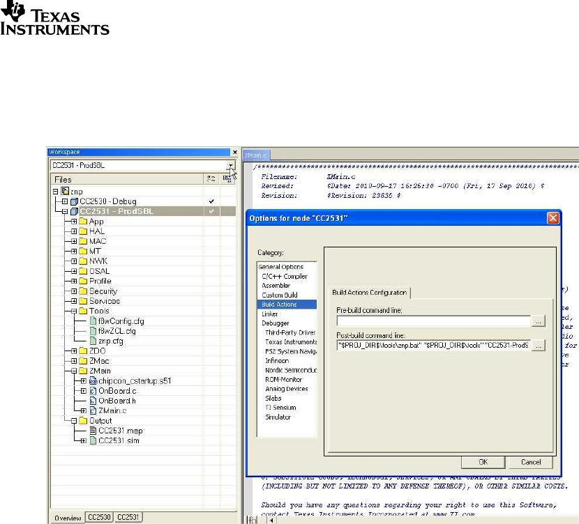Collapse the CC2531 - ProdSBL project node
579x524 pixels.
65,211
